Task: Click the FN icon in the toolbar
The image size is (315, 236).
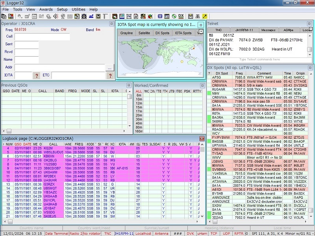Action: 129,16
